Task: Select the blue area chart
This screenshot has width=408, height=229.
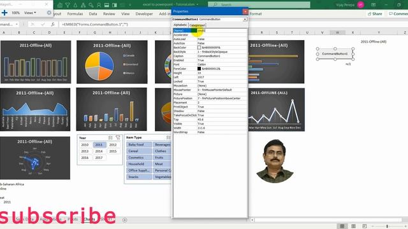Action: [35, 109]
